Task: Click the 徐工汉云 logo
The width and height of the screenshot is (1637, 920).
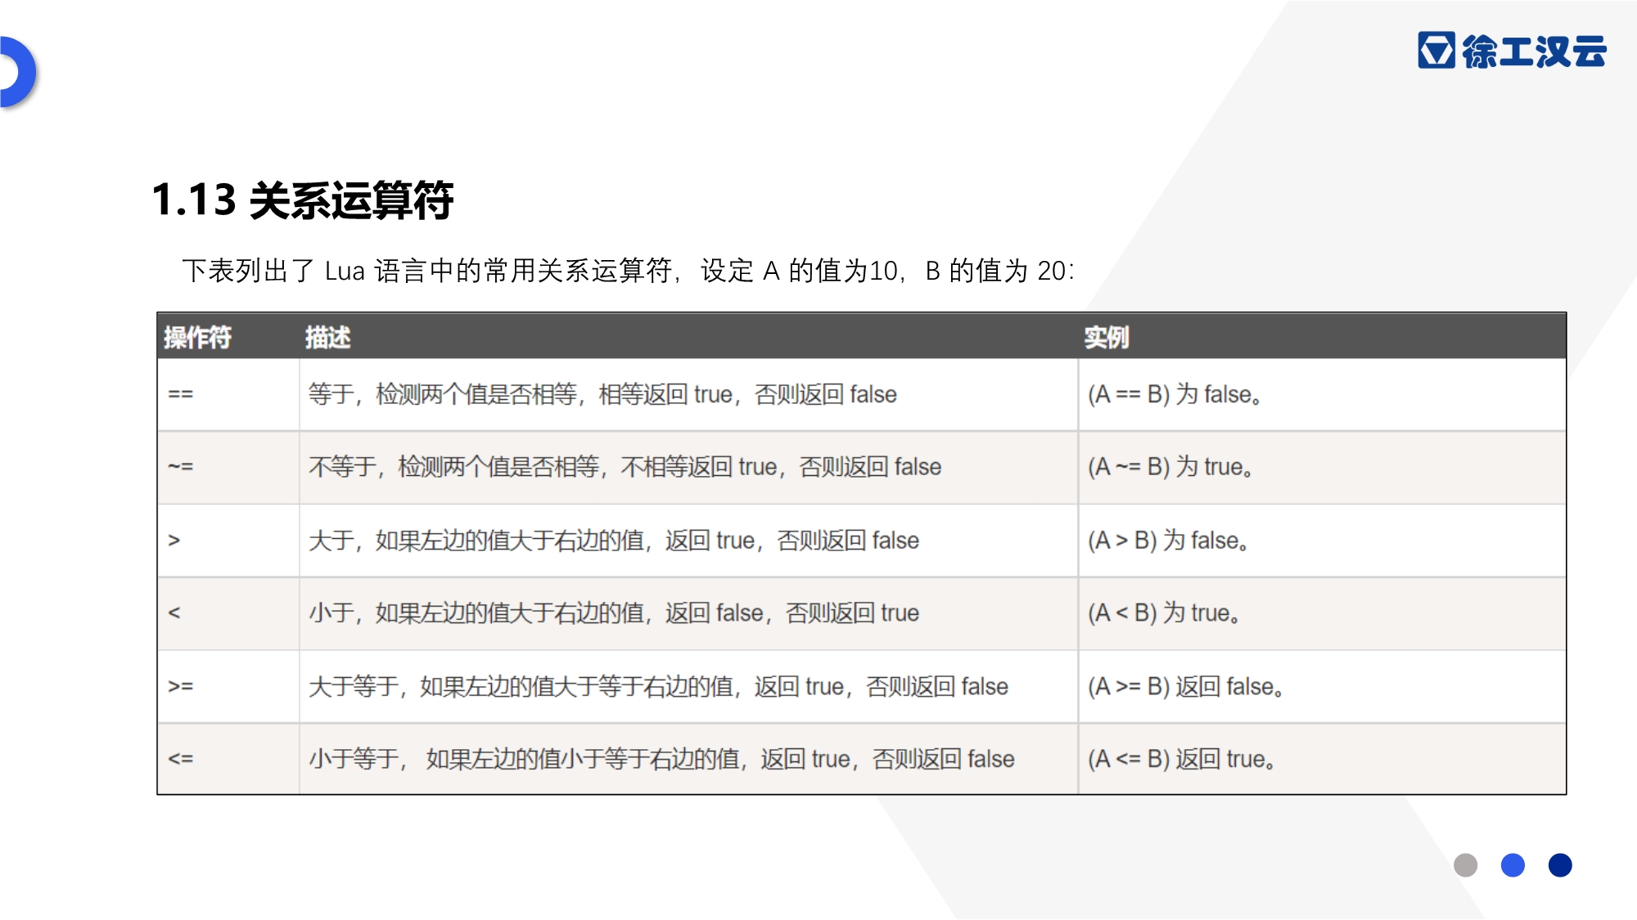Action: tap(1512, 51)
